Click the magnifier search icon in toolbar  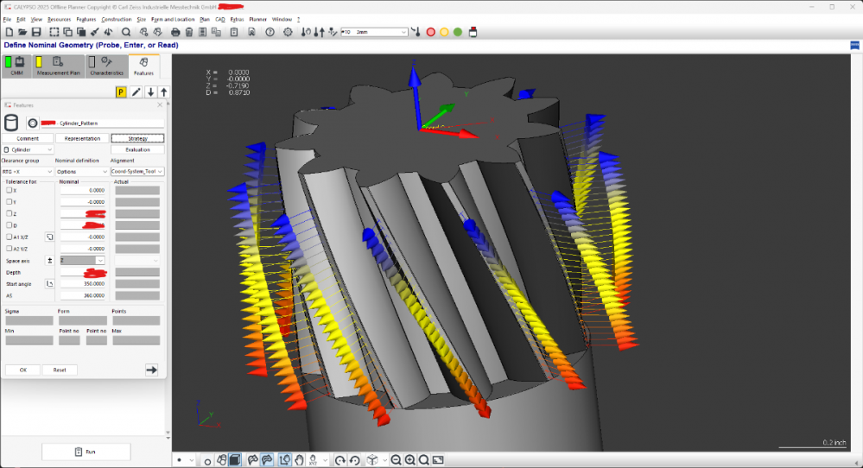pos(126,33)
